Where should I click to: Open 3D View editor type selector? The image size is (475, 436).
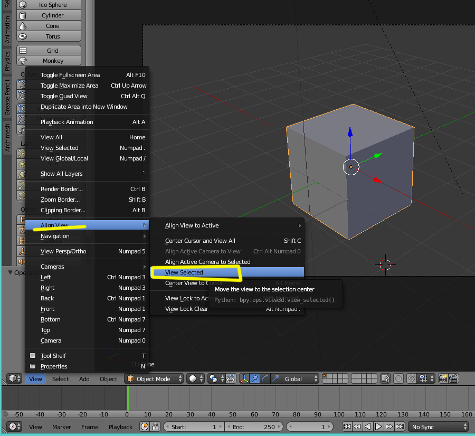14,379
